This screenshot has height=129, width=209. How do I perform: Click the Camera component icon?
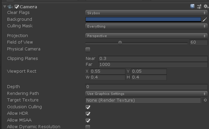pyautogui.click(x=10, y=7)
